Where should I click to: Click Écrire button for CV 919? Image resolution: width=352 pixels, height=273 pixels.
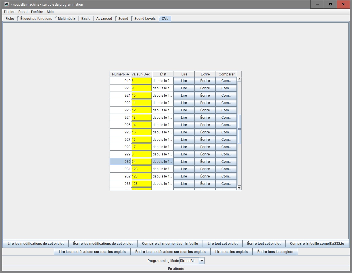tap(205, 81)
